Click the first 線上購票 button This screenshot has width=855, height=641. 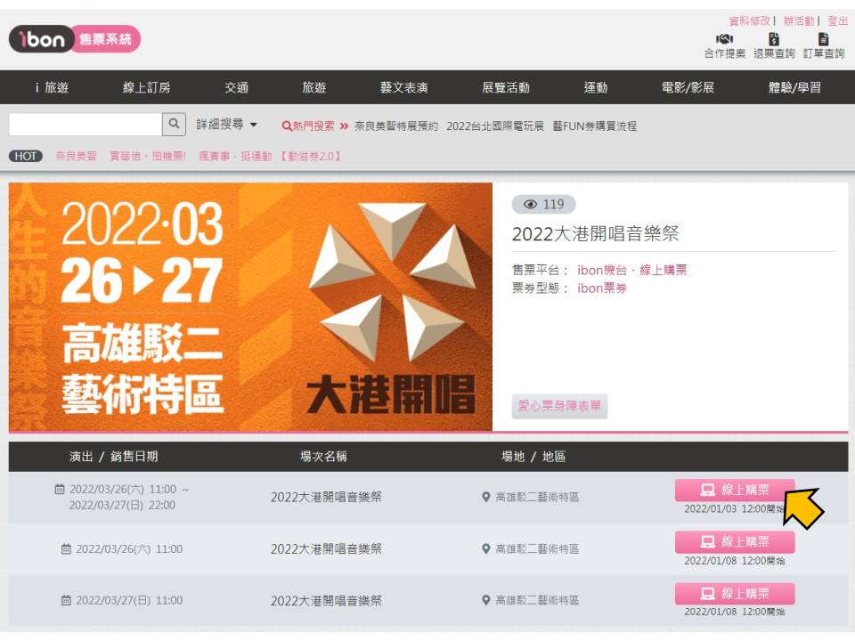(x=735, y=490)
